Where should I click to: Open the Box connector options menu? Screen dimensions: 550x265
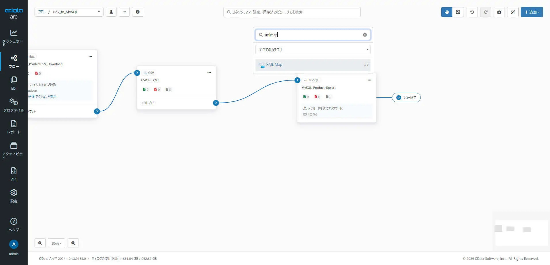[90, 57]
